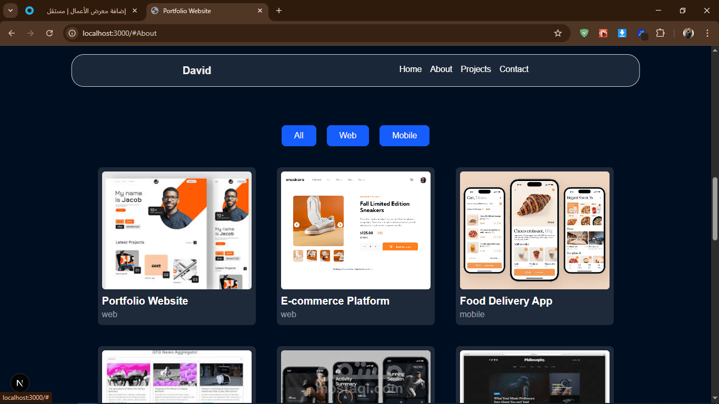The height and width of the screenshot is (404, 719).
Task: Open the Chrome profile avatar
Action: 688,33
